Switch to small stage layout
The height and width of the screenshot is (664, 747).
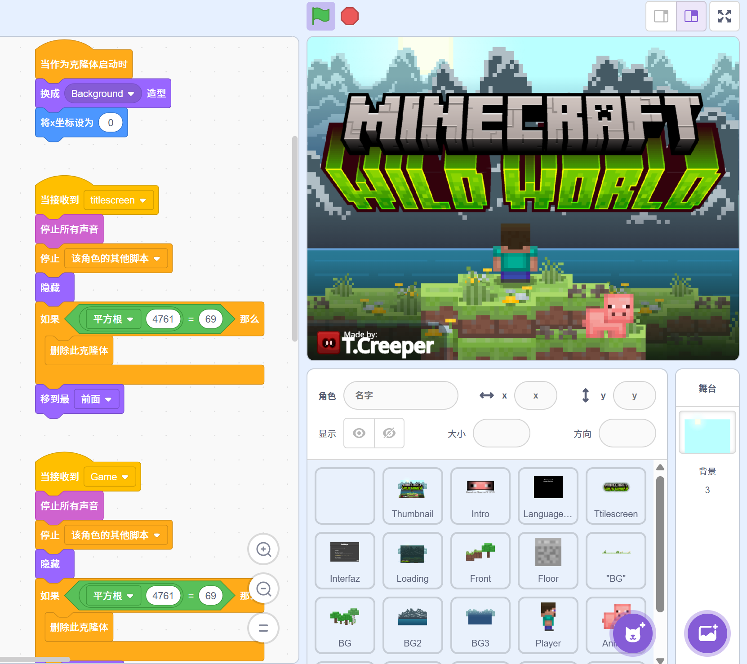(661, 16)
